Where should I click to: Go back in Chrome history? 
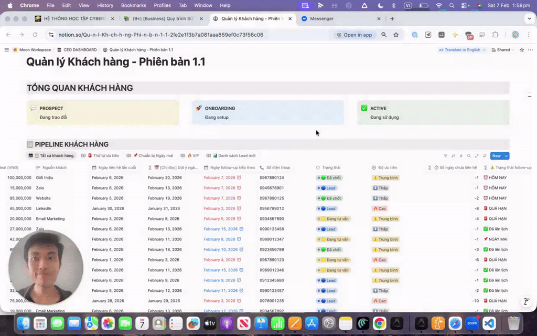(x=8, y=35)
